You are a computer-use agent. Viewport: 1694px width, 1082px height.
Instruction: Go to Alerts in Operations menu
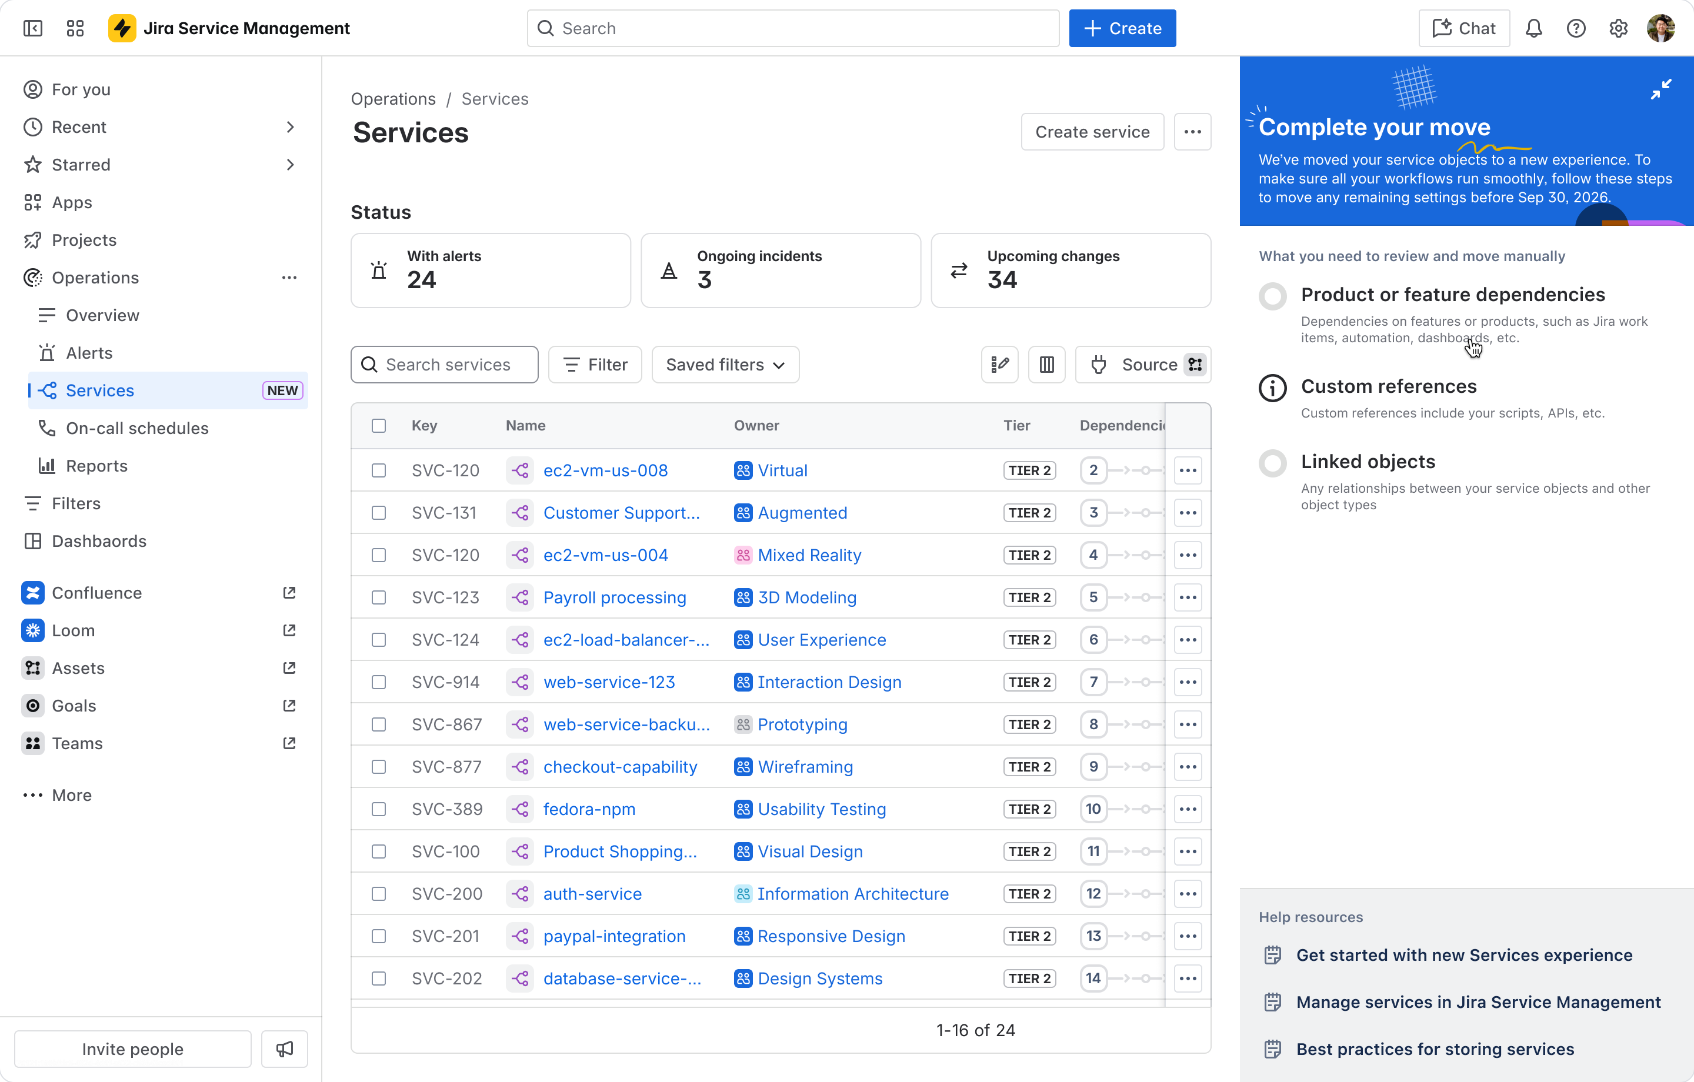click(x=89, y=353)
